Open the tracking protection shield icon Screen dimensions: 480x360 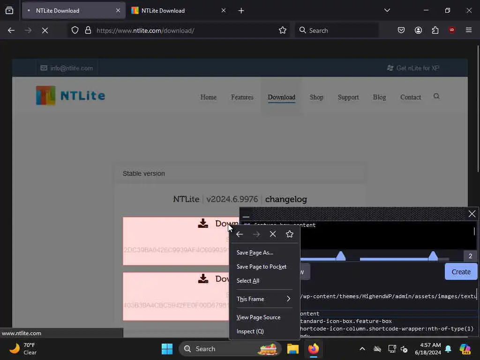(x=75, y=30)
